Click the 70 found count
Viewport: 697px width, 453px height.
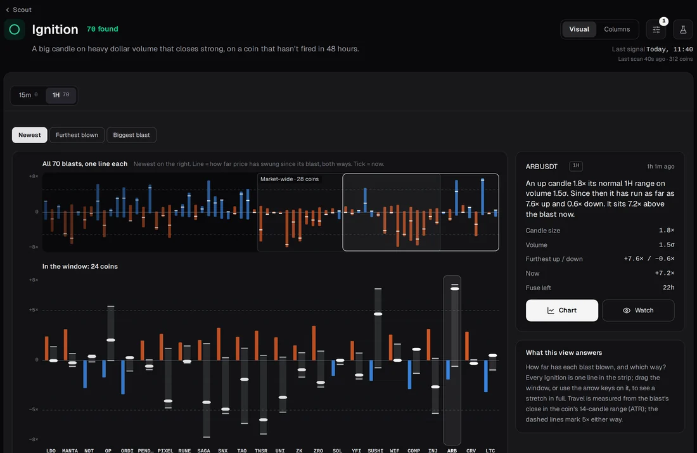coord(103,29)
